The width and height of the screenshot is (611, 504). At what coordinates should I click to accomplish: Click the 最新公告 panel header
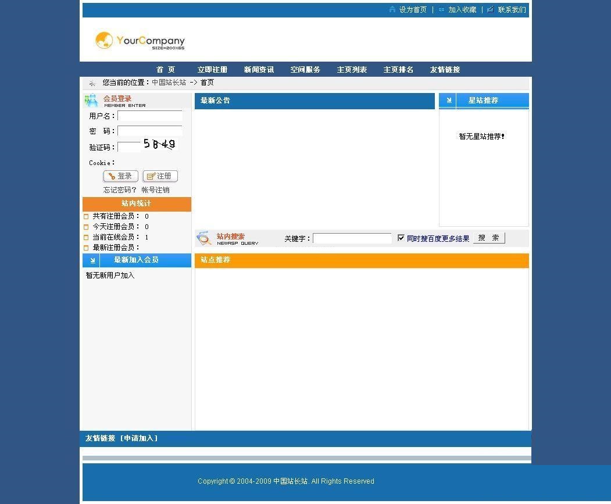pyautogui.click(x=315, y=101)
